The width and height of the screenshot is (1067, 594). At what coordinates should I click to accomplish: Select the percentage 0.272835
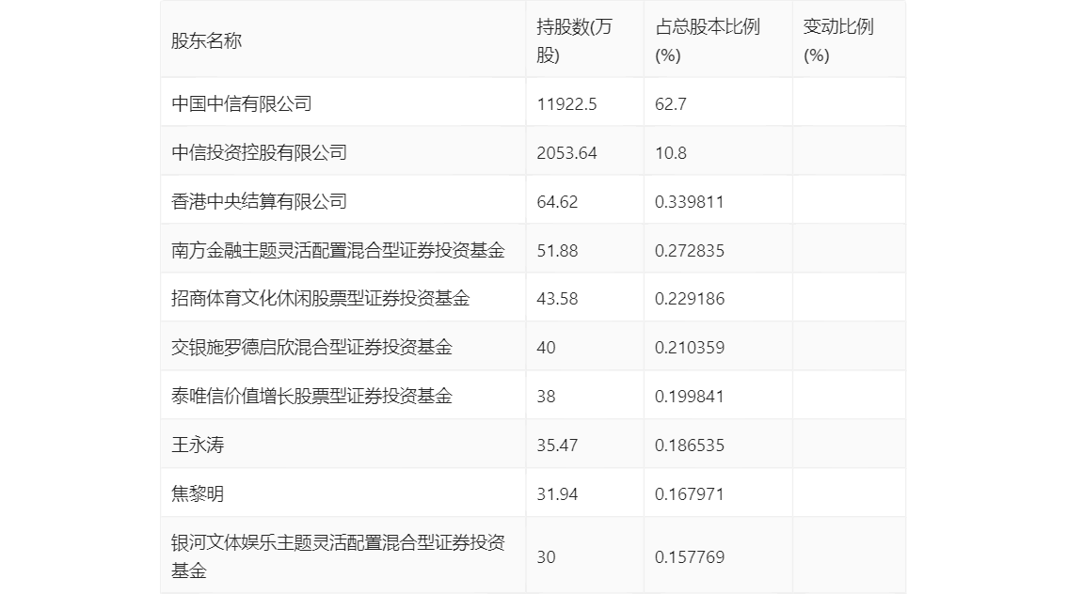click(x=690, y=251)
